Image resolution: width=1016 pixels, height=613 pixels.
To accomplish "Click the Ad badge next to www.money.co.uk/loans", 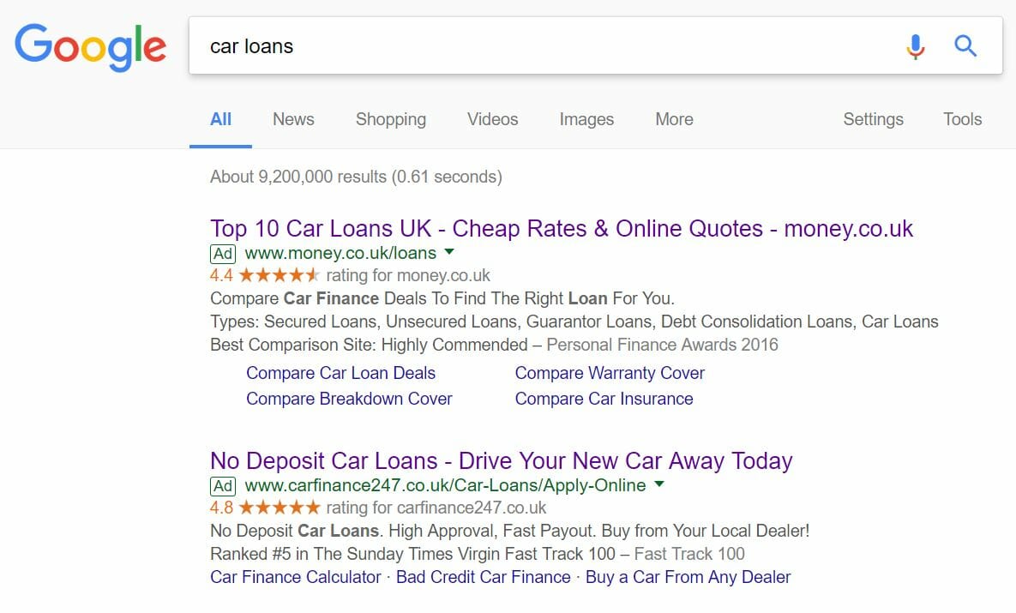I will coord(223,254).
